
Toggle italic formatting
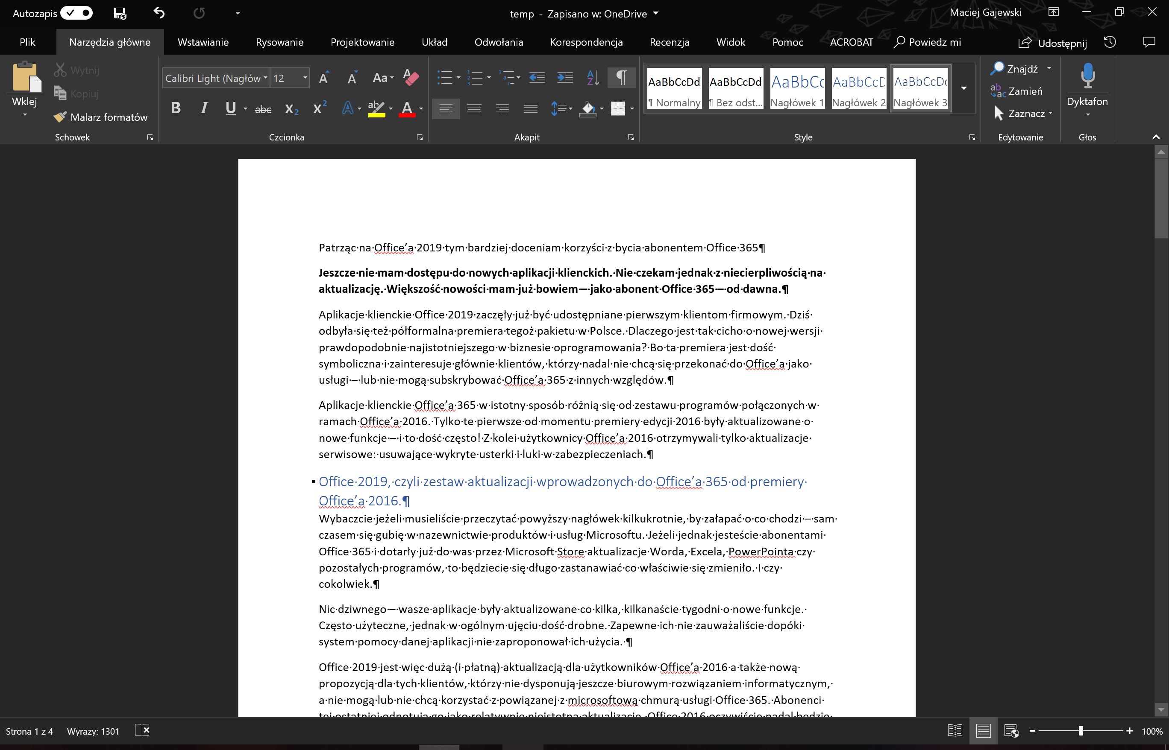(204, 108)
